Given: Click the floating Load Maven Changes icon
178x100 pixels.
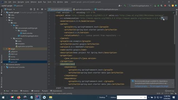Looking at the screenshot, I should (162, 18).
